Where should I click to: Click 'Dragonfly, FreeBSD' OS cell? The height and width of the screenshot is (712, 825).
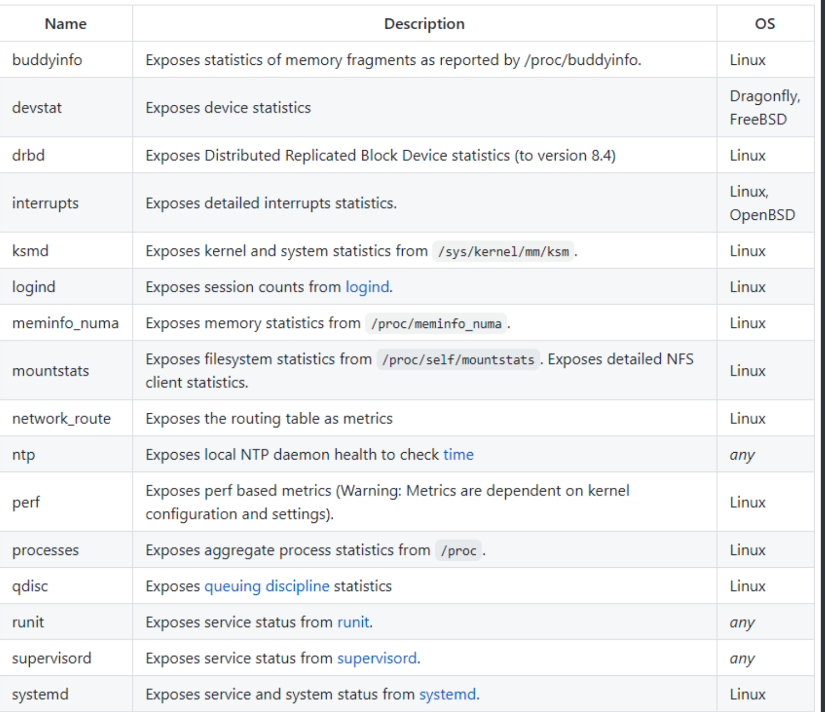tap(765, 108)
